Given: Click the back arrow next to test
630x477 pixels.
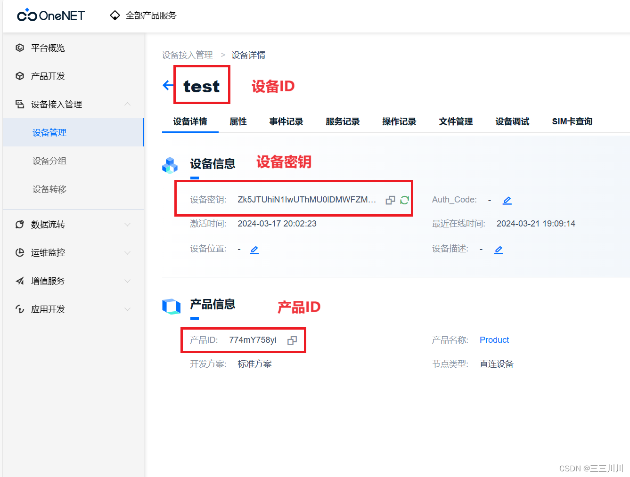Looking at the screenshot, I should pyautogui.click(x=168, y=85).
